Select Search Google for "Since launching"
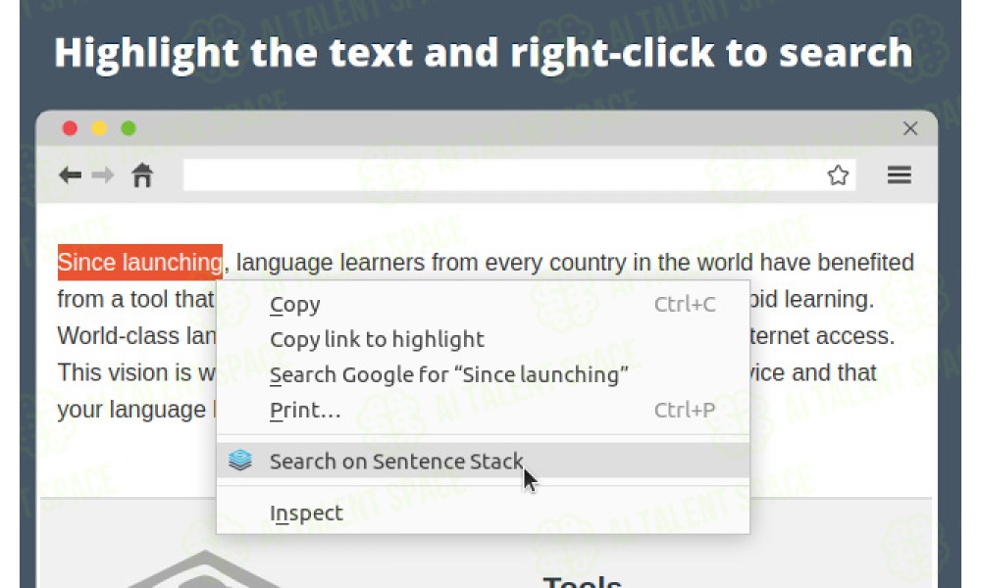 point(483,375)
